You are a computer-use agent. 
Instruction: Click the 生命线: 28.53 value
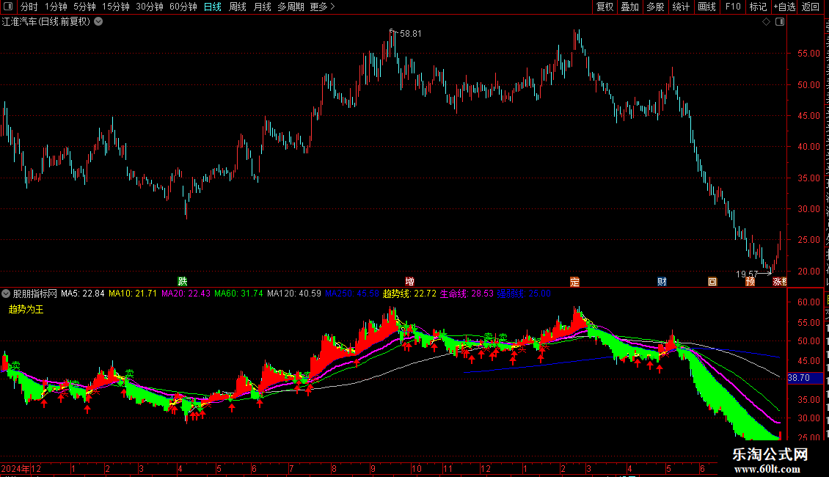pos(467,294)
